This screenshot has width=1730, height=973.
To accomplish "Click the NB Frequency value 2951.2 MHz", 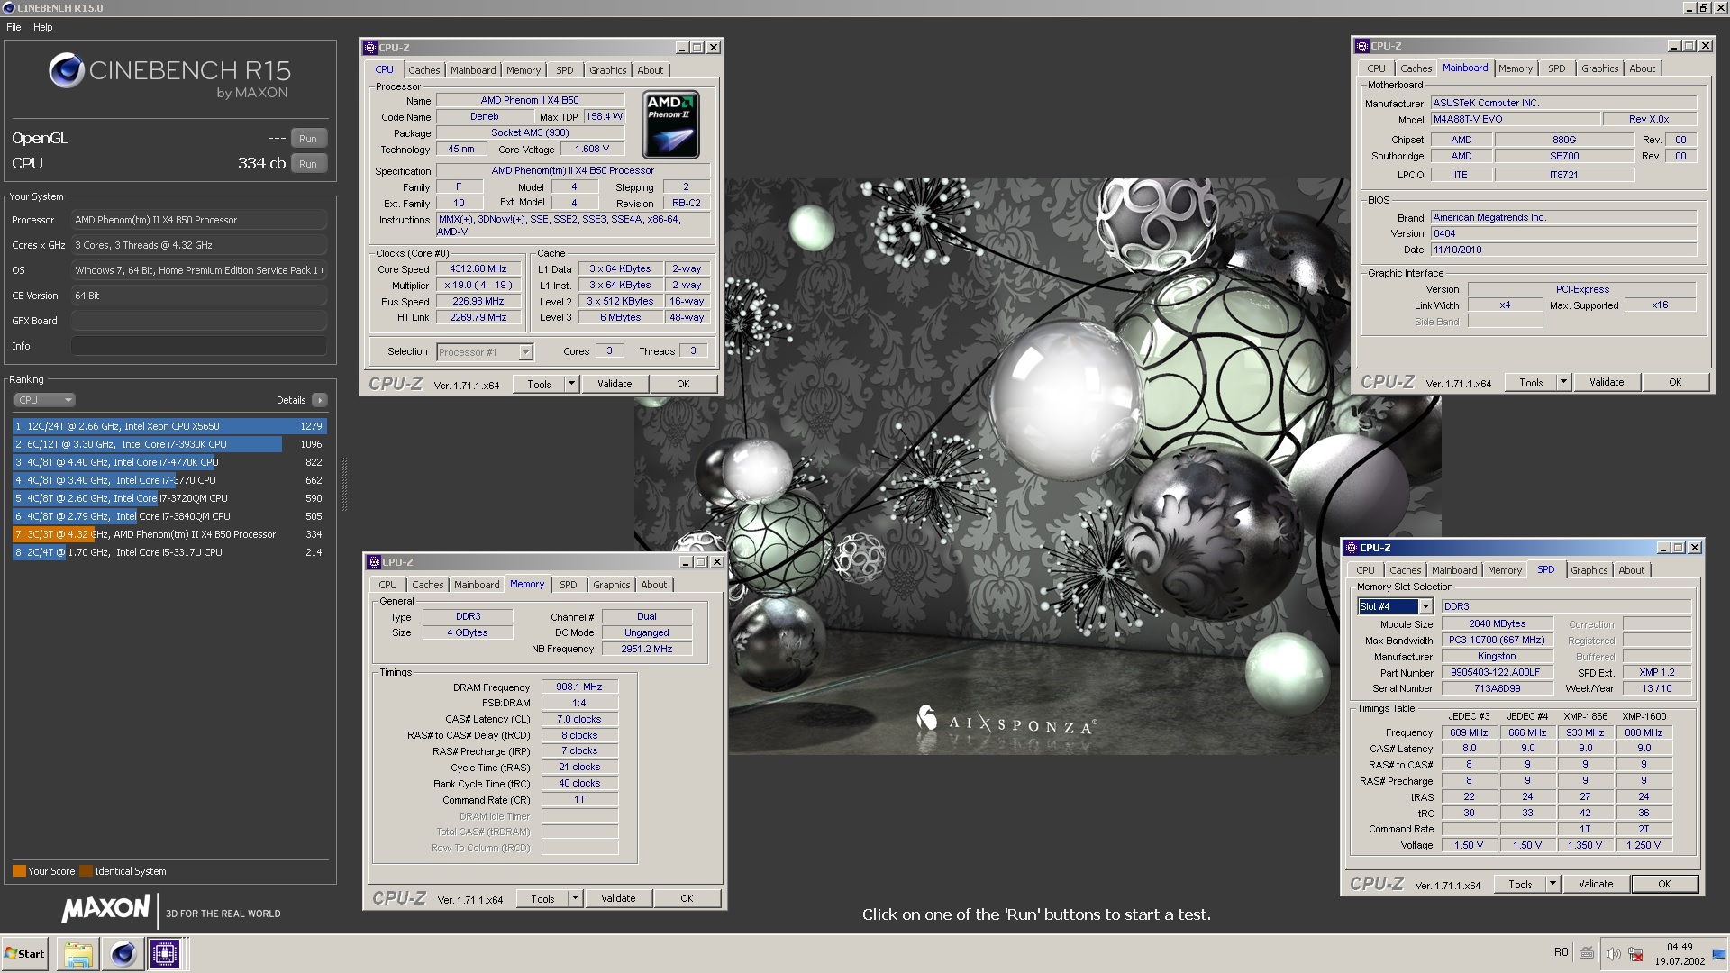I will [x=646, y=649].
